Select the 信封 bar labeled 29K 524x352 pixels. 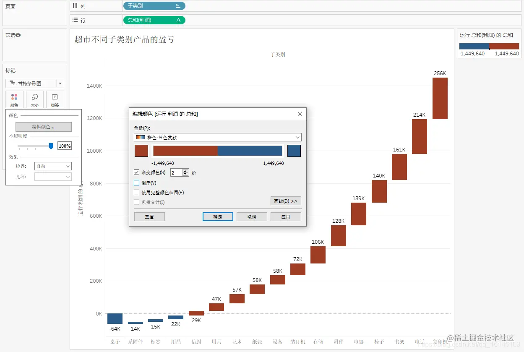point(196,313)
